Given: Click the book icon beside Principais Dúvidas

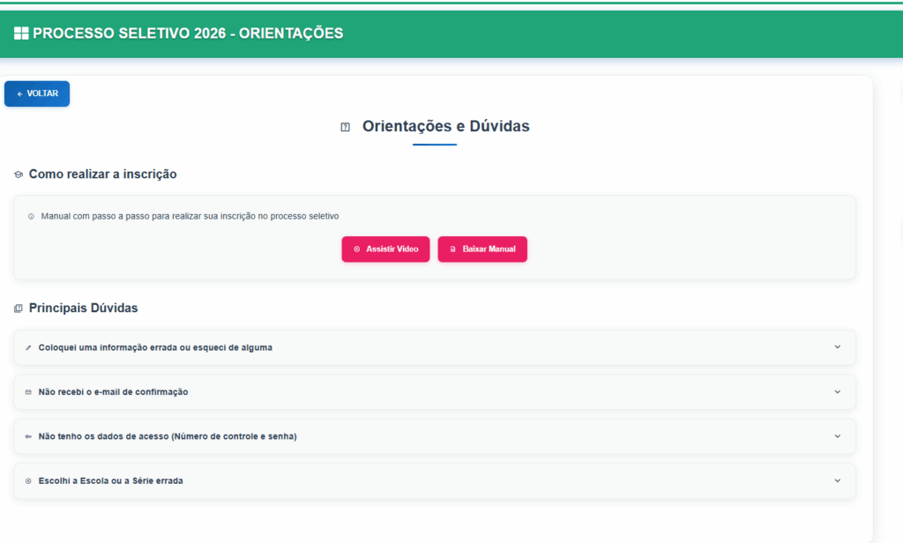Looking at the screenshot, I should click(19, 309).
